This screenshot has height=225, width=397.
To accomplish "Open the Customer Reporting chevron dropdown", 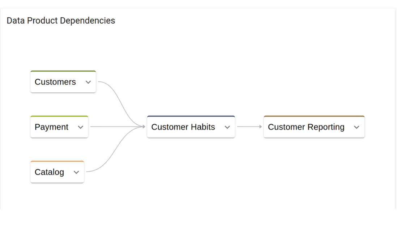I will coord(357,127).
